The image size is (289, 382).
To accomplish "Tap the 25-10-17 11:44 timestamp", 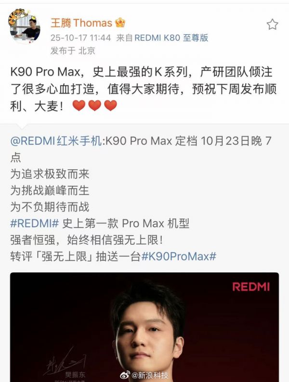I will point(81,38).
